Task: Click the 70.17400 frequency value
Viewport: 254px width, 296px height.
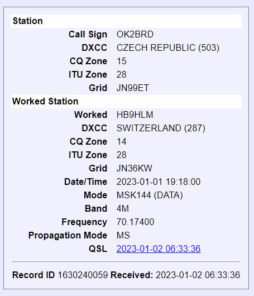Action: click(x=135, y=222)
